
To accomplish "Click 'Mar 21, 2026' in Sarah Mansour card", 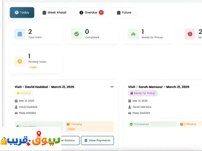I will tap(140, 101).
